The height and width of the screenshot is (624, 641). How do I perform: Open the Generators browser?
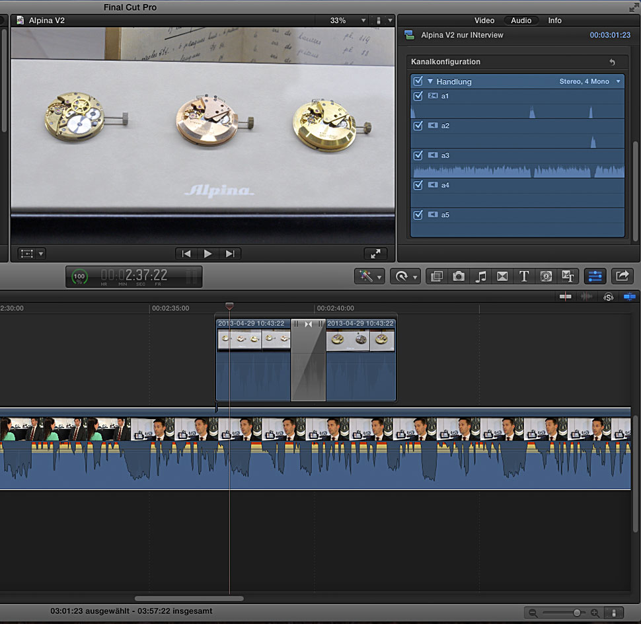[x=546, y=276]
